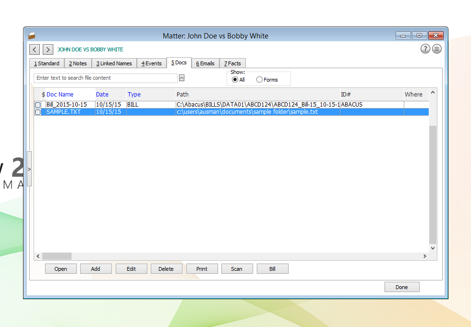Viewport: 471px width, 327px height.
Task: Click the sample.txt file path cell
Action: pyautogui.click(x=258, y=112)
